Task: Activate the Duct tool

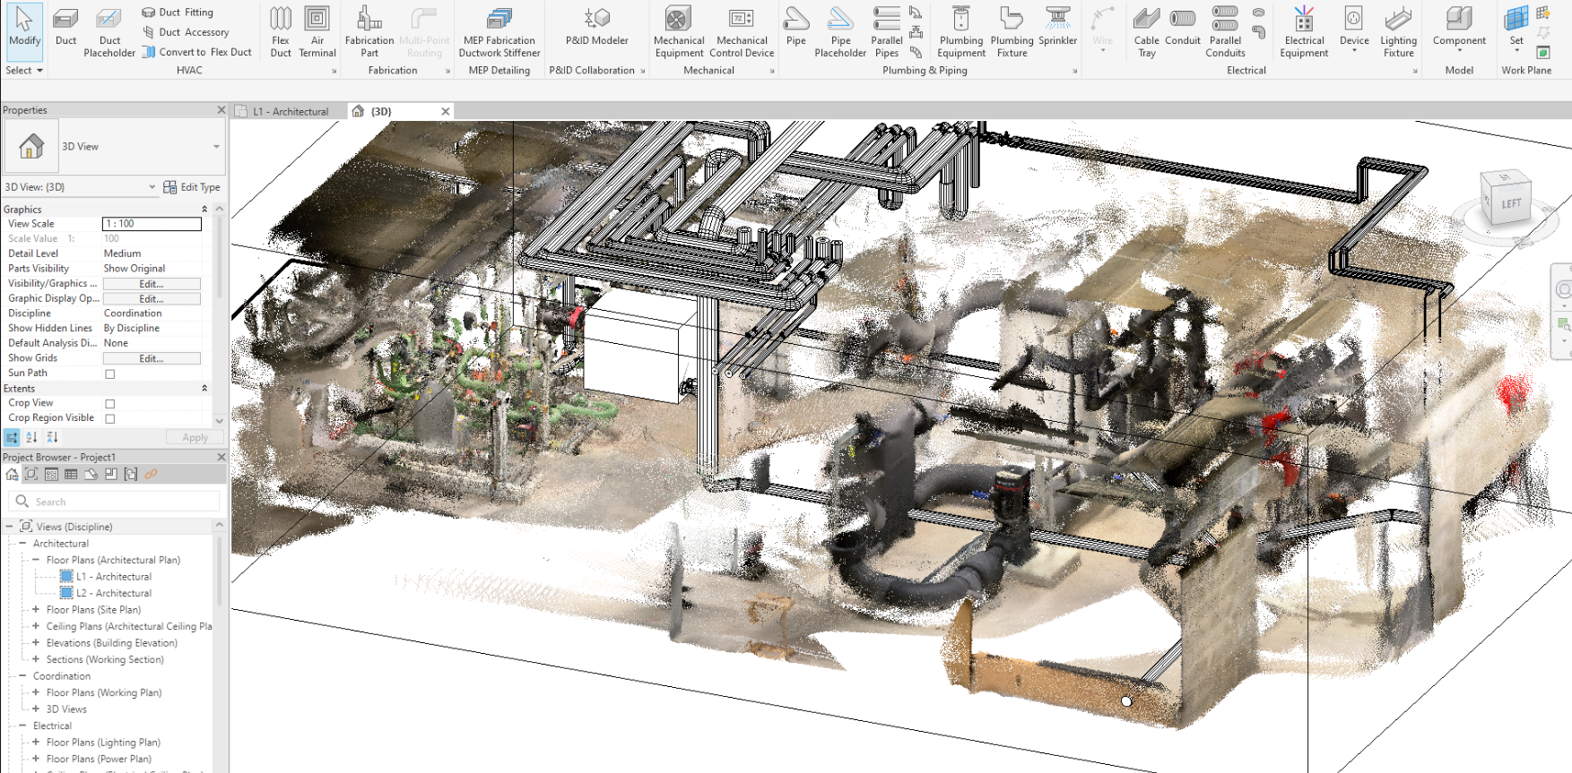Action: pos(65,27)
